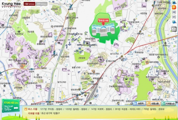Select zoom level 03
The width and height of the screenshot is (178, 120).
174,7
